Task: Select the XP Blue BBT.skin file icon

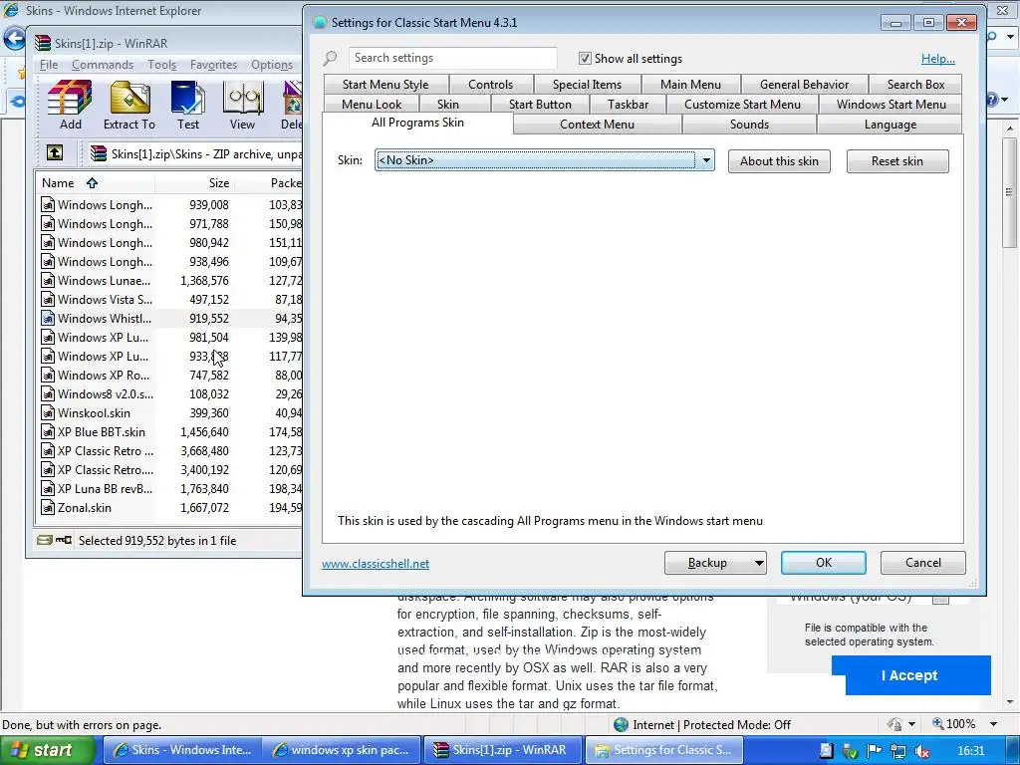Action: [x=48, y=432]
